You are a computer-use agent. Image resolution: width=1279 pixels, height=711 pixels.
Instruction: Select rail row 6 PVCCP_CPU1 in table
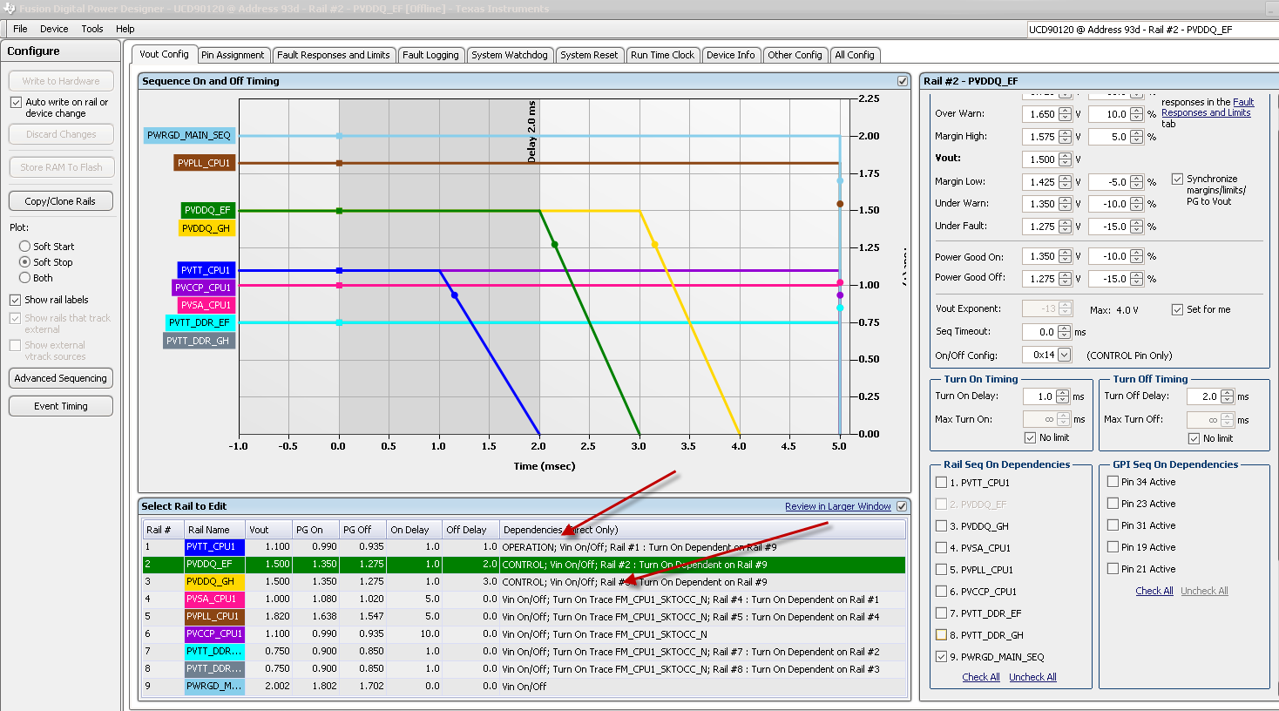click(x=524, y=633)
